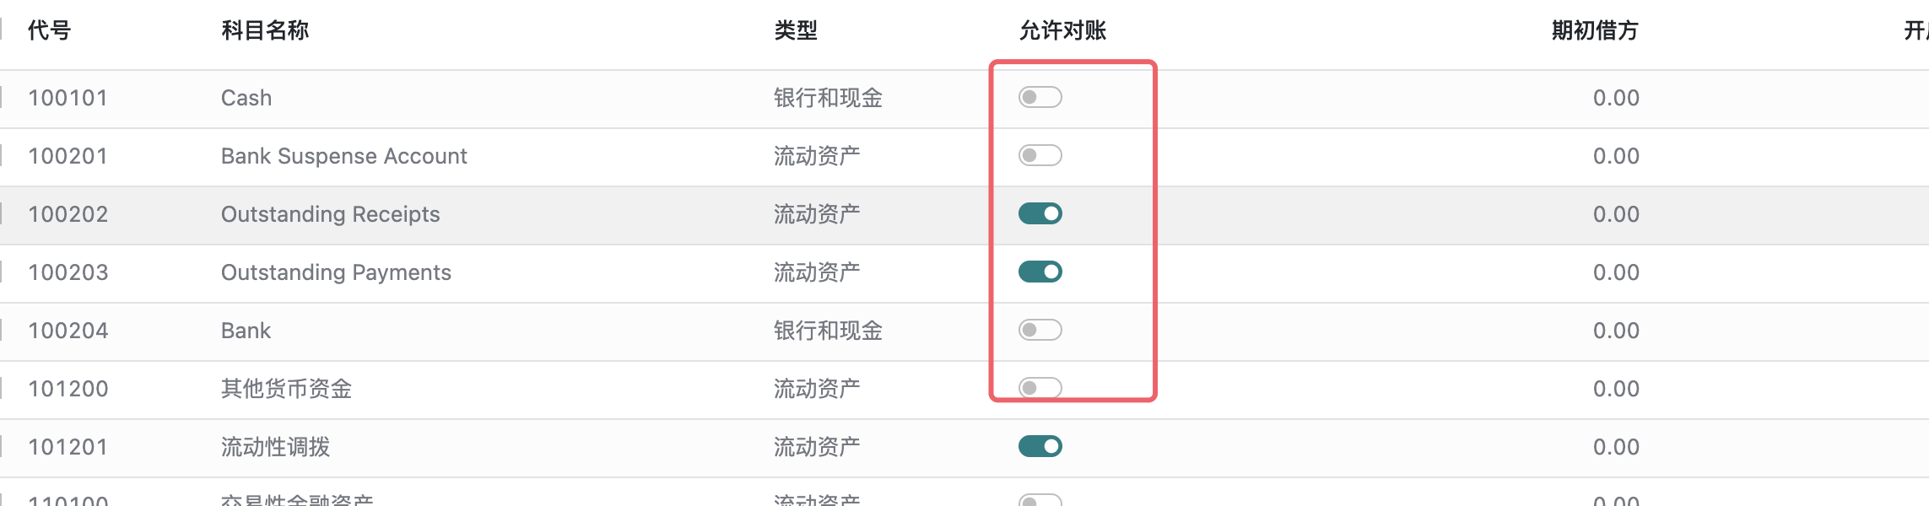Click the 允许对账 column header
The image size is (1929, 506).
[x=1062, y=31]
